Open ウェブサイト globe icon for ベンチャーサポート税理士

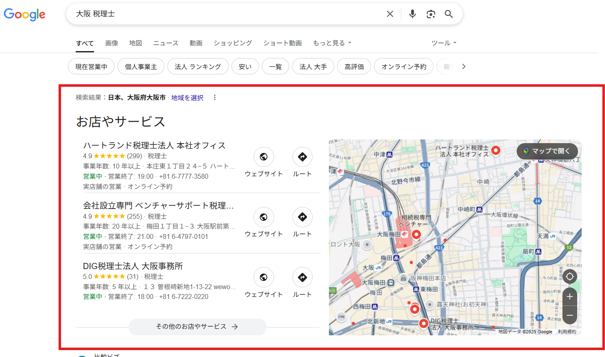(x=264, y=217)
